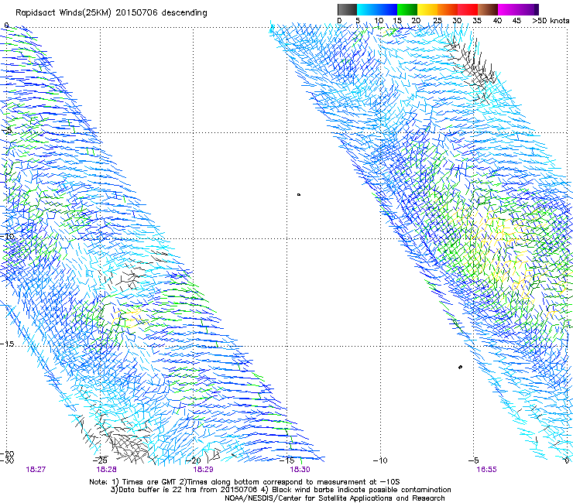Click the small island mark near -15 longitude, -8 latitude
The width and height of the screenshot is (573, 503).
(x=299, y=195)
